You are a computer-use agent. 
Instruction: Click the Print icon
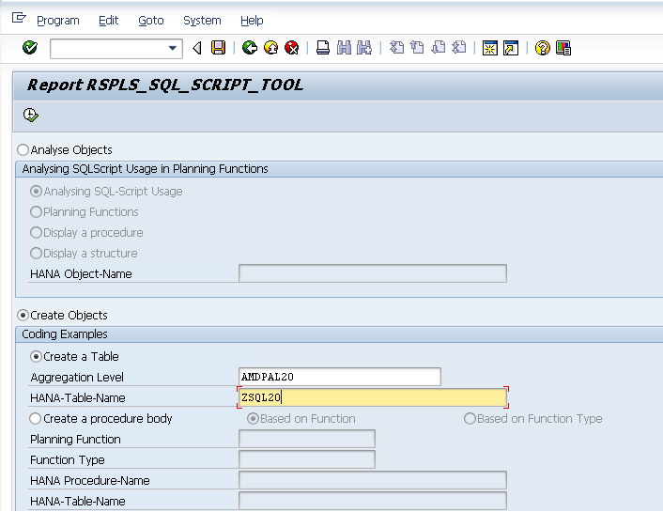[x=323, y=48]
